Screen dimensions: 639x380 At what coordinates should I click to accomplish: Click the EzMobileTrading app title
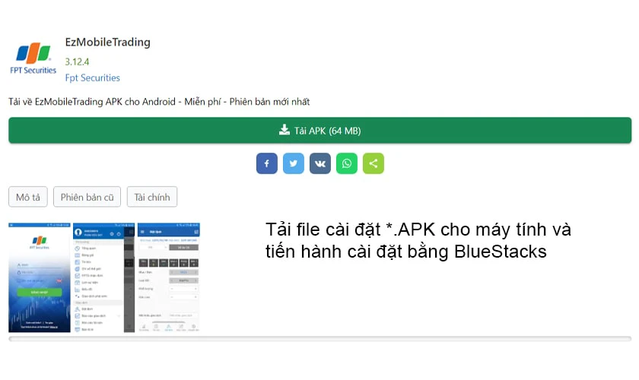click(x=107, y=42)
